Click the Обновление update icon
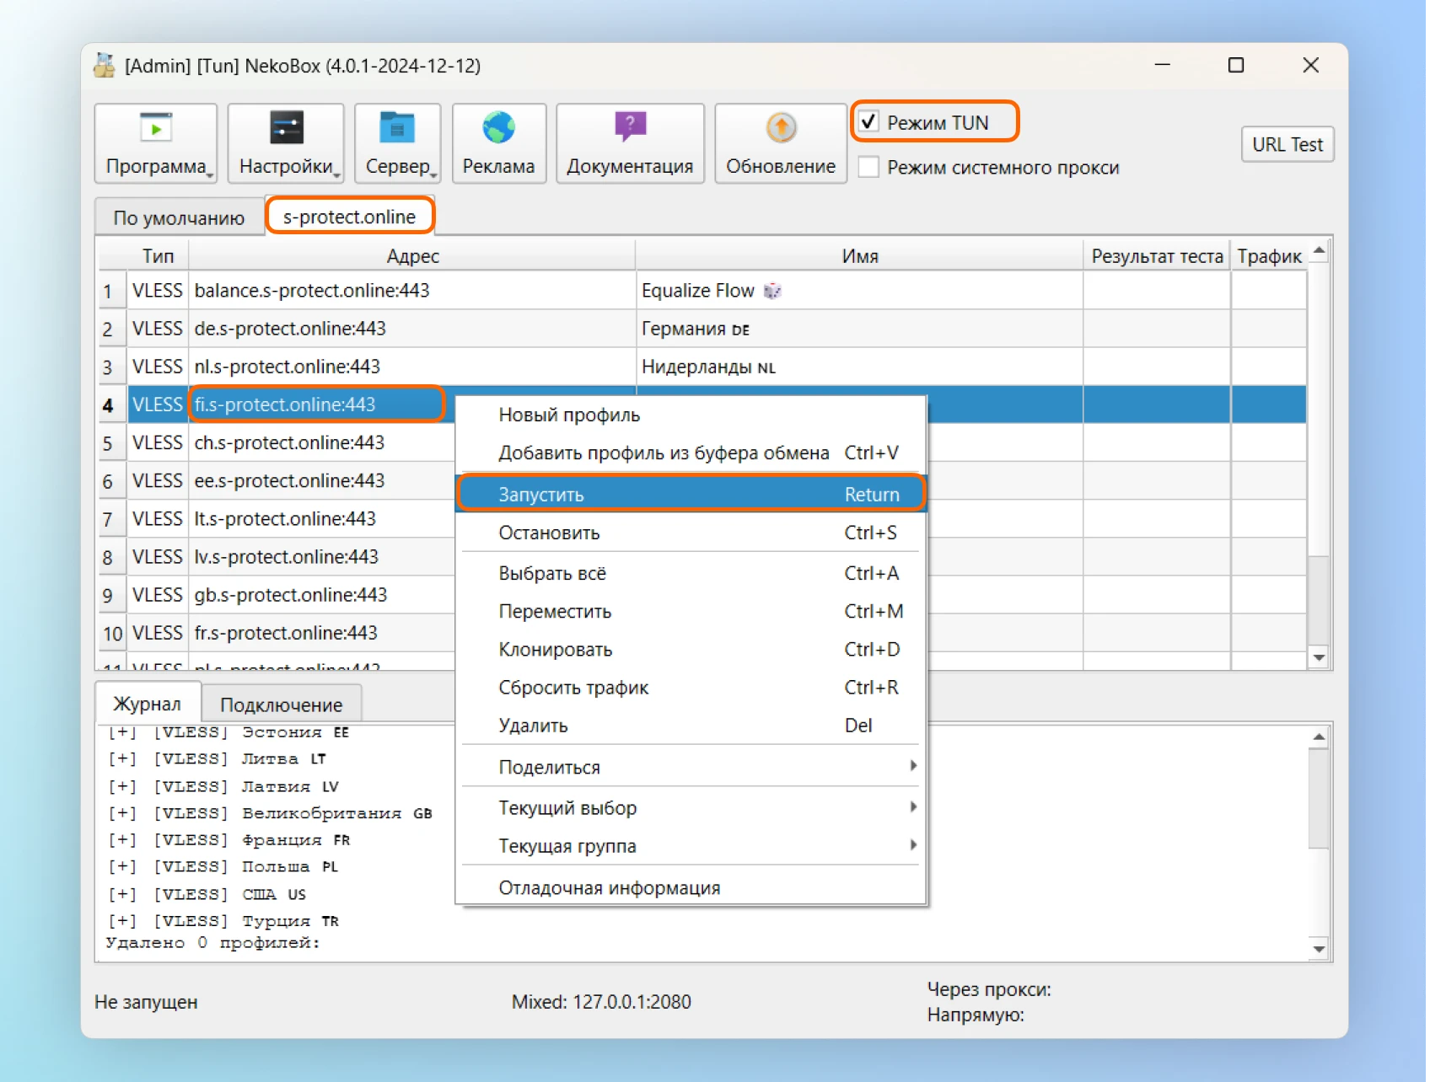Image resolution: width=1430 pixels, height=1082 pixels. click(781, 129)
